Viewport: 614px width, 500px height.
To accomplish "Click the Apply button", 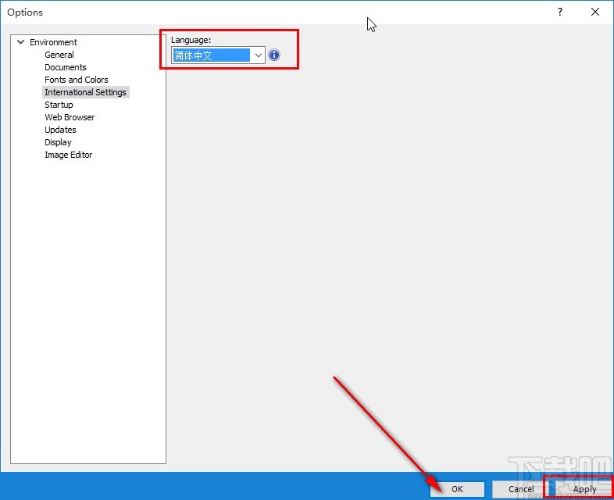I will tap(584, 489).
